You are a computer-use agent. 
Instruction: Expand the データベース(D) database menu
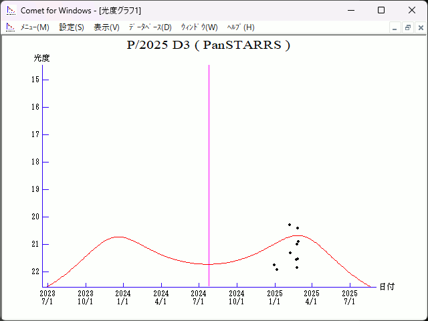[x=150, y=27]
